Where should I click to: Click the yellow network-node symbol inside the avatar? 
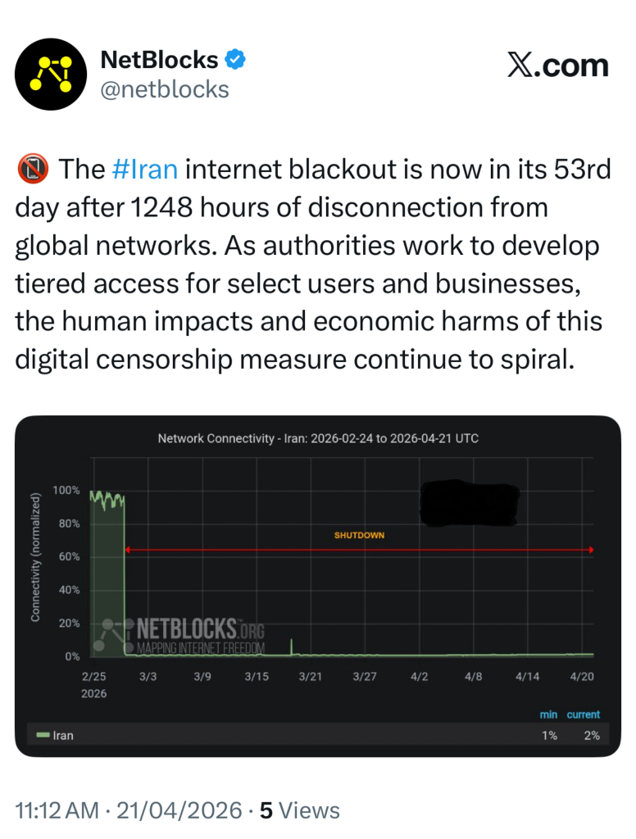[x=51, y=74]
